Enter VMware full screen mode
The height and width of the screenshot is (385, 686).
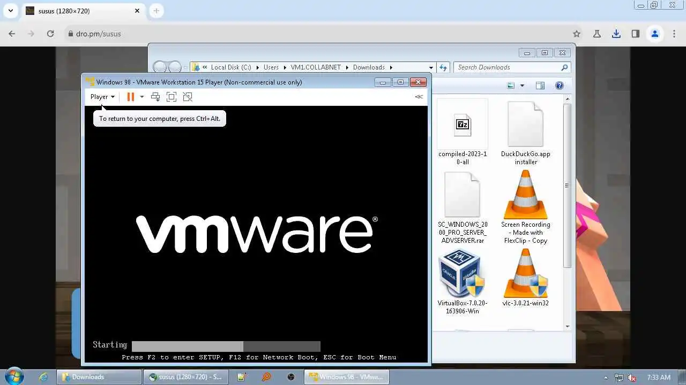(171, 97)
